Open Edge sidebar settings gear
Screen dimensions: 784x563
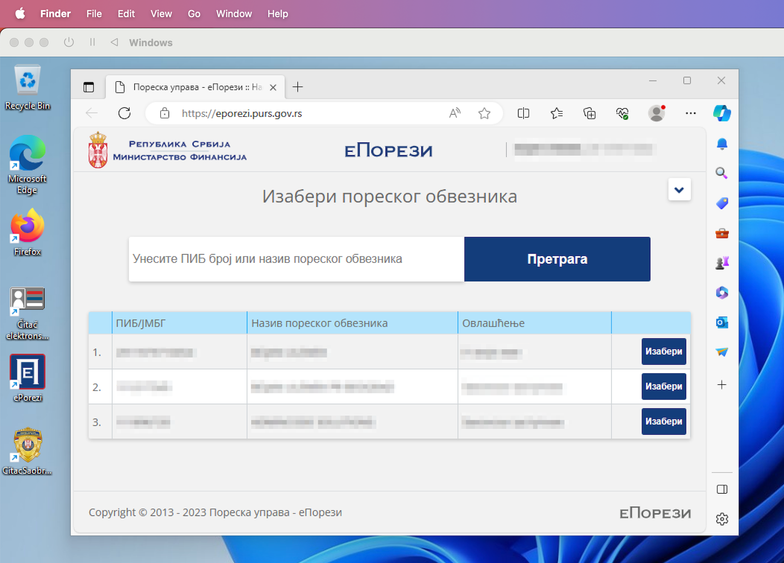pyautogui.click(x=722, y=519)
